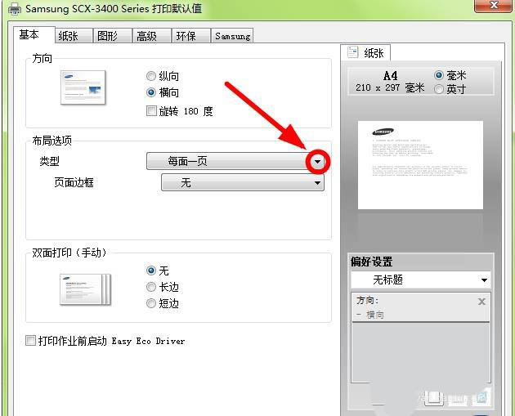Screen dimensions: 515x416
Task: Click the orientation preview thumbnail
Action: pyautogui.click(x=83, y=87)
